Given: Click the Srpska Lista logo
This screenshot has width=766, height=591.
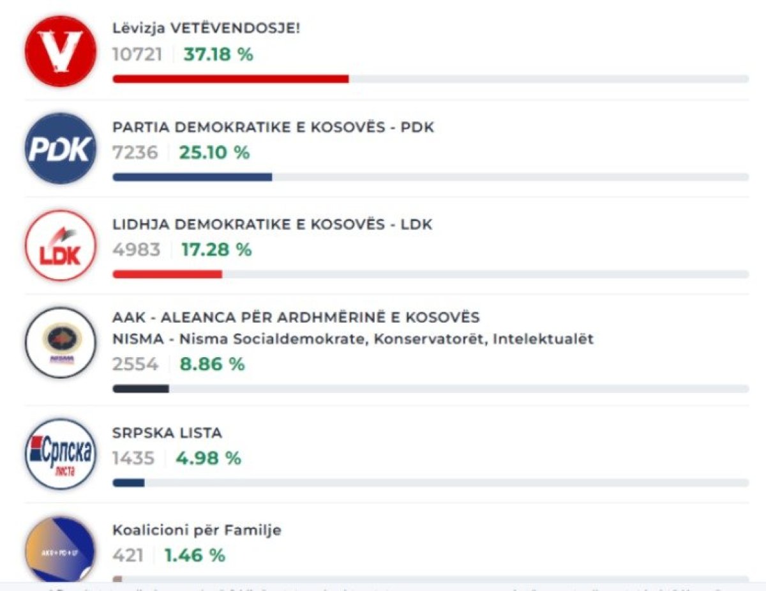Looking at the screenshot, I should 61,454.
